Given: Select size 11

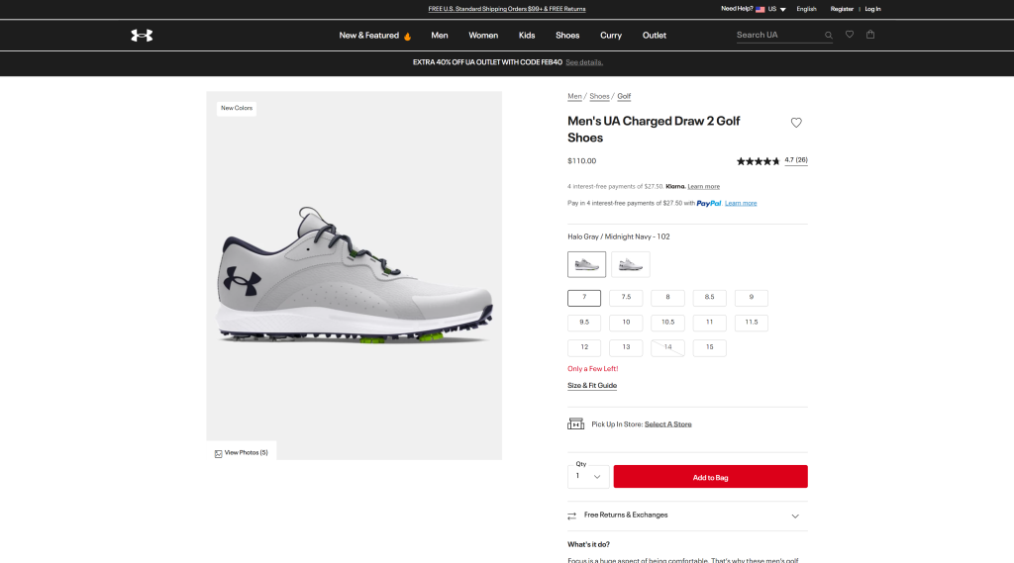Looking at the screenshot, I should click(x=709, y=323).
